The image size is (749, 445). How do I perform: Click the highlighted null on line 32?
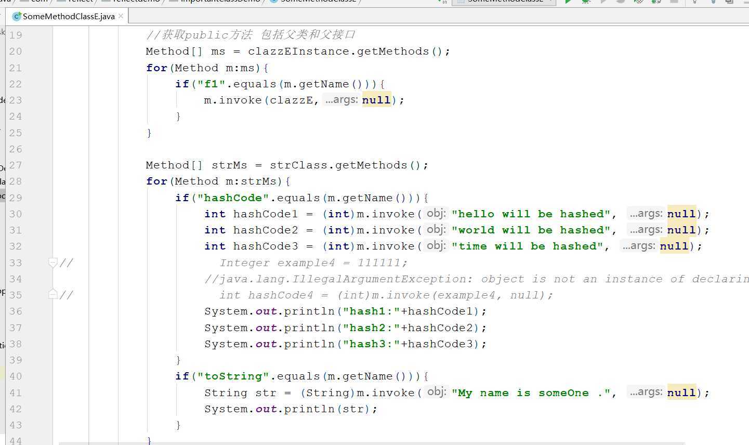pos(674,246)
